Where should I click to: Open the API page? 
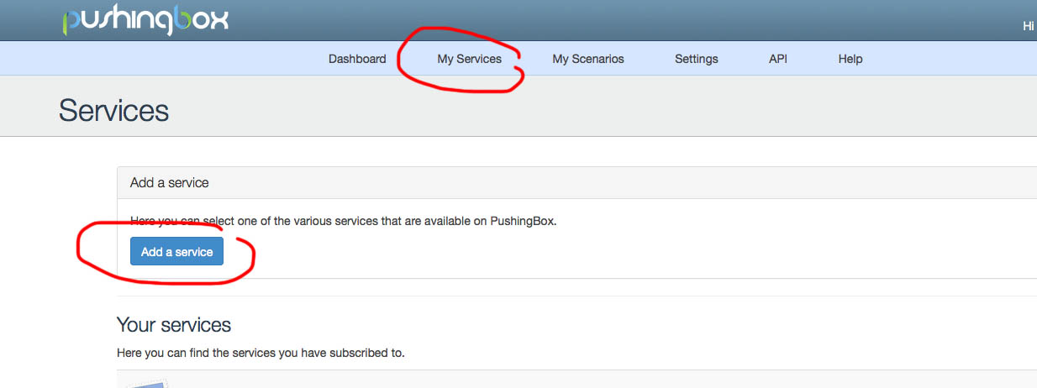tap(778, 59)
